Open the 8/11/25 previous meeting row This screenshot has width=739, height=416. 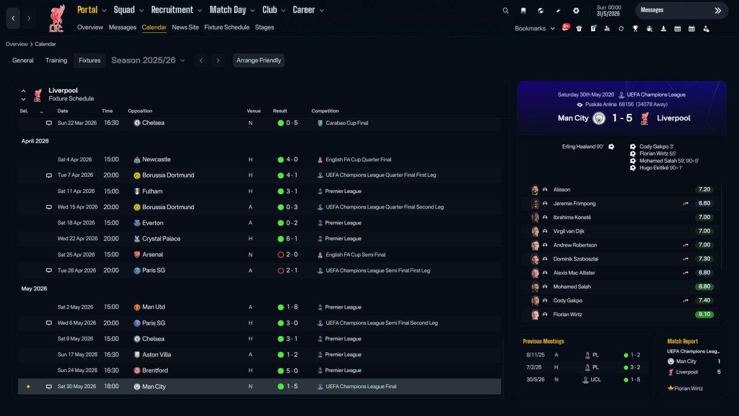(x=585, y=355)
